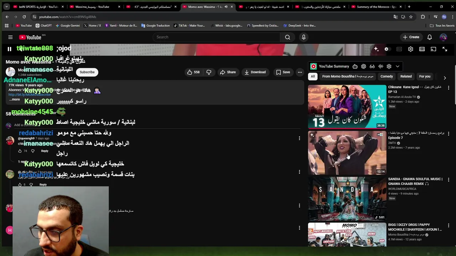Open the YouTube Summary settings gear
This screenshot has height=256, width=456.
click(389, 66)
